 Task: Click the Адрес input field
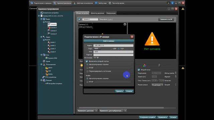(x=113, y=45)
